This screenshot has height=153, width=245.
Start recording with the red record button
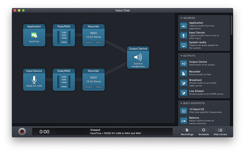tap(22, 132)
